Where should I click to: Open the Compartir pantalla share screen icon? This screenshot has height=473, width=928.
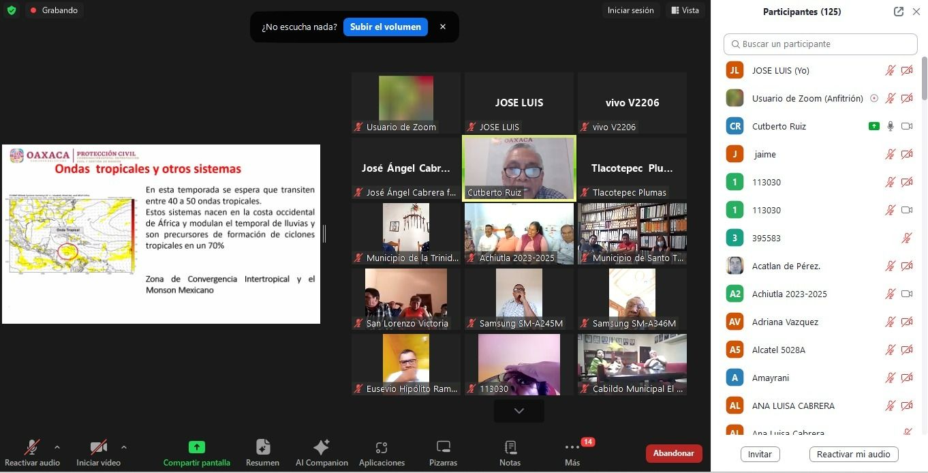point(196,448)
